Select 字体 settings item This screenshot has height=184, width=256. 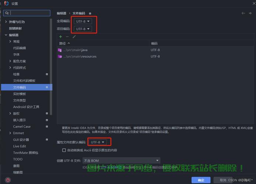[x=16, y=54]
